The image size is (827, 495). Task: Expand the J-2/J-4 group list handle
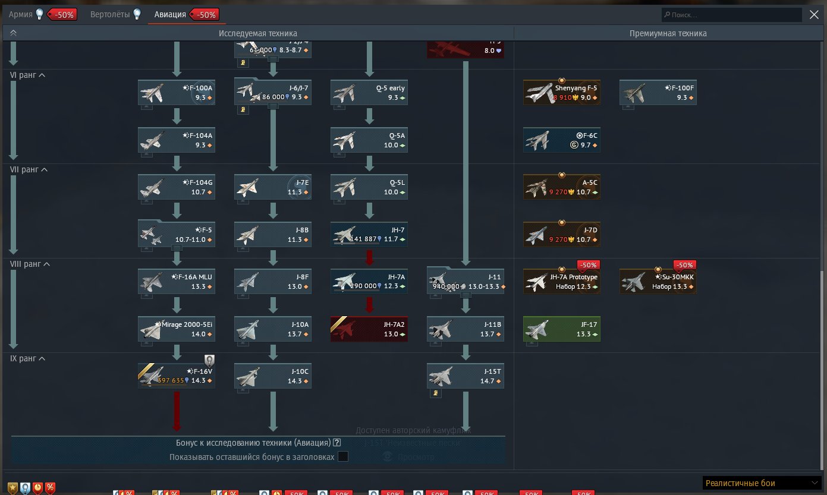(x=273, y=59)
